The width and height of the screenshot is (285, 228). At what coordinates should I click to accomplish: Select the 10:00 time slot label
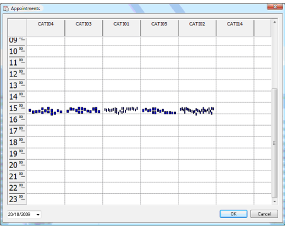click(17, 51)
